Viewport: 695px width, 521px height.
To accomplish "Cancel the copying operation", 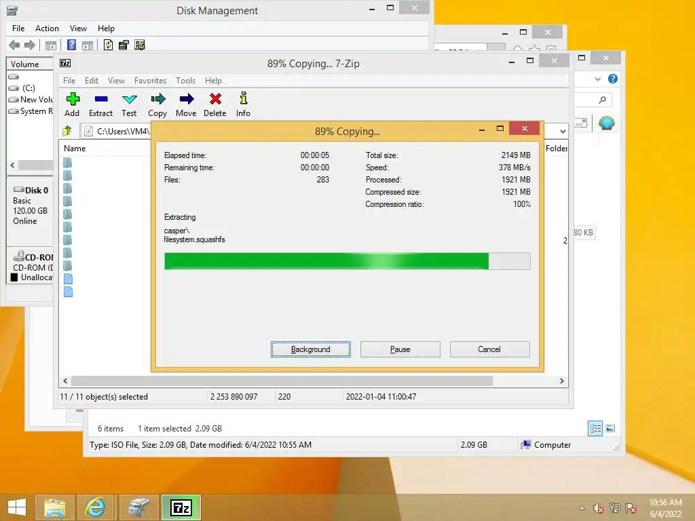I will point(489,349).
